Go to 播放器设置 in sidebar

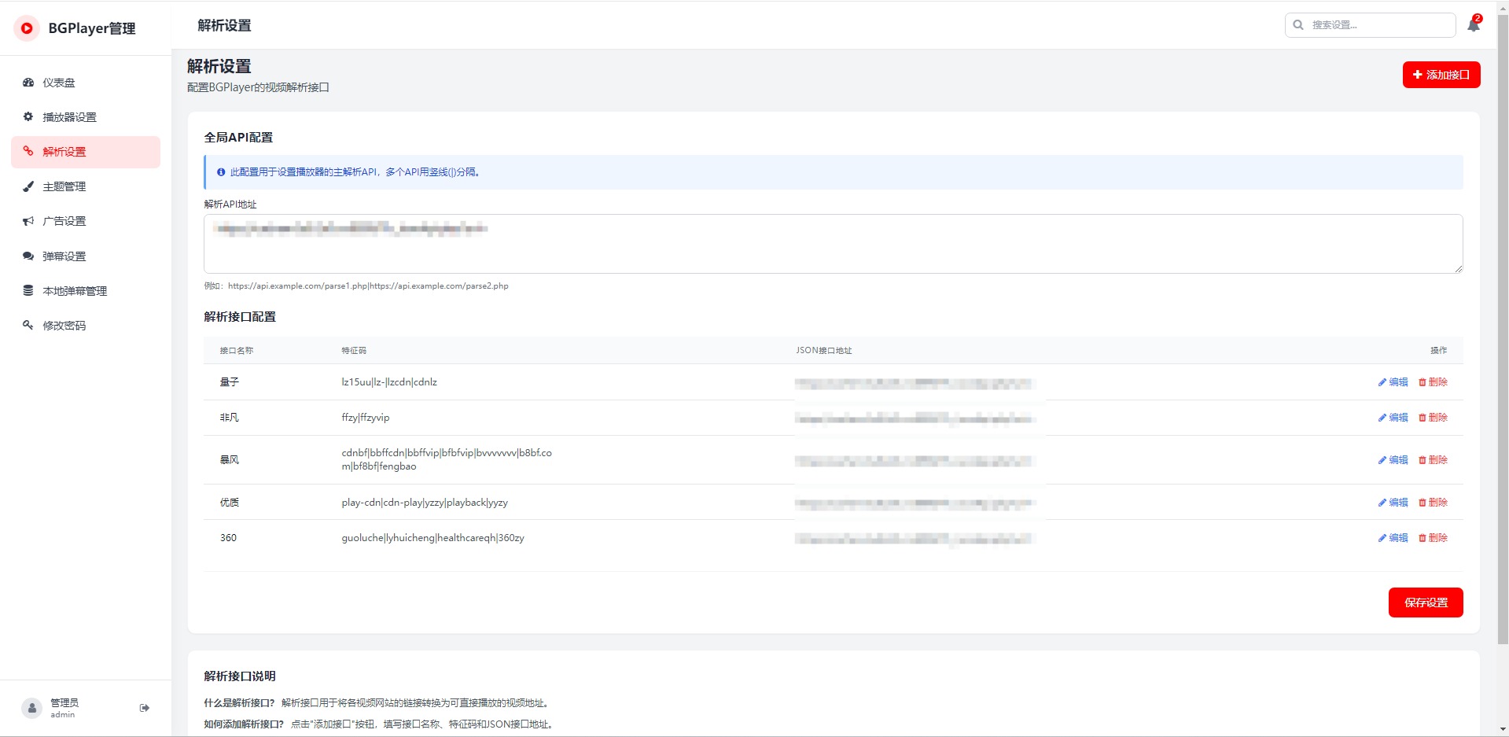(x=69, y=117)
